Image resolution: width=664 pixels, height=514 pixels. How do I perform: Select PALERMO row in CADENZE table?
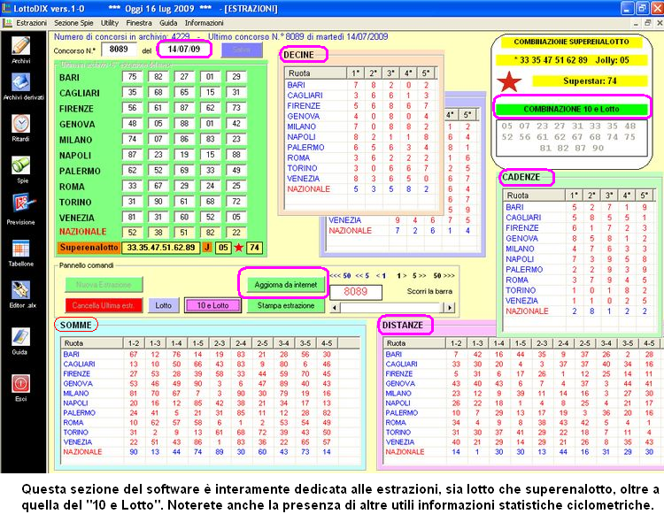[577, 270]
